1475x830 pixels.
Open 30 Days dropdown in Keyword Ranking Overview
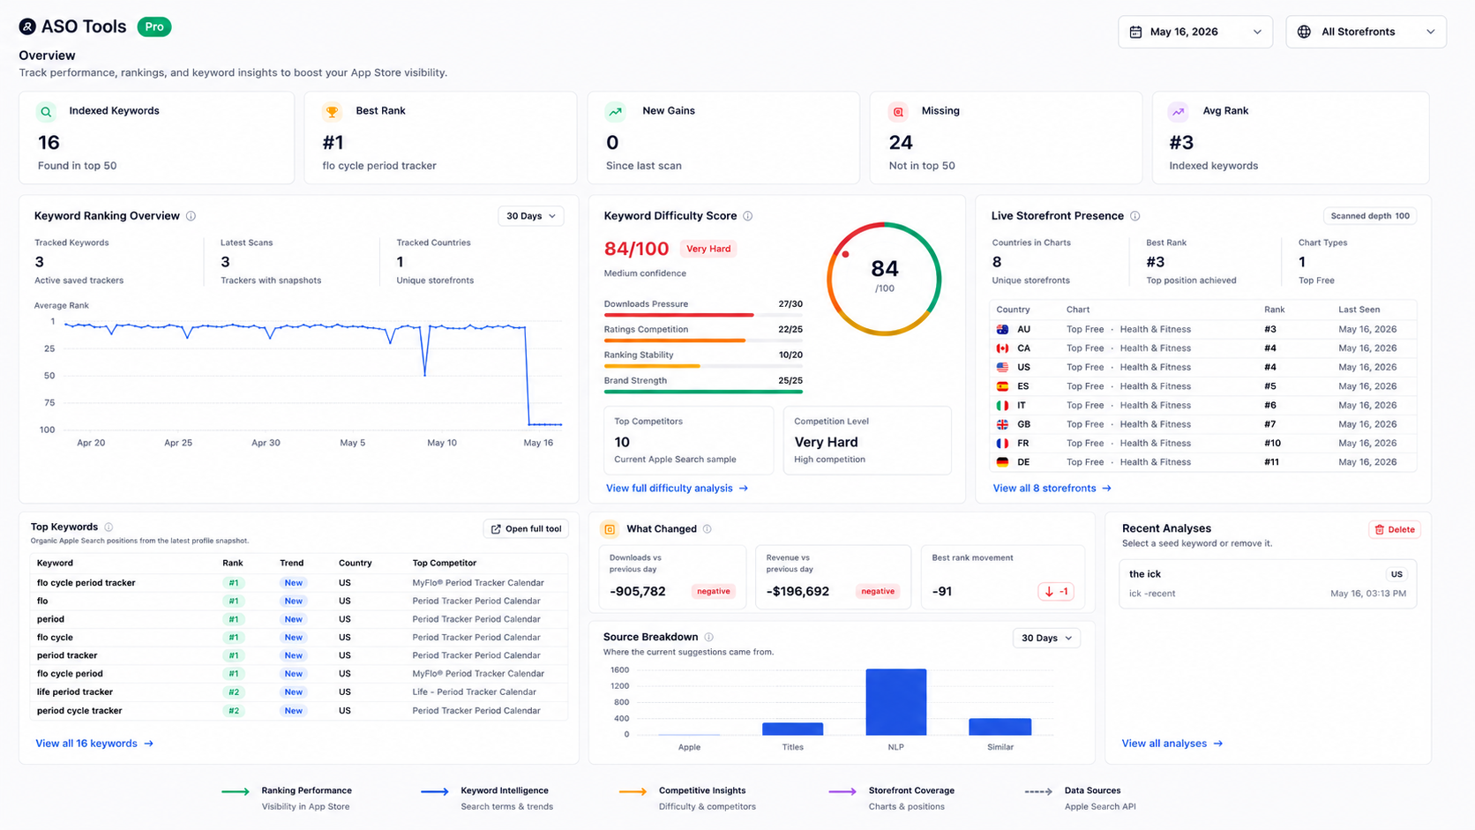(x=530, y=216)
